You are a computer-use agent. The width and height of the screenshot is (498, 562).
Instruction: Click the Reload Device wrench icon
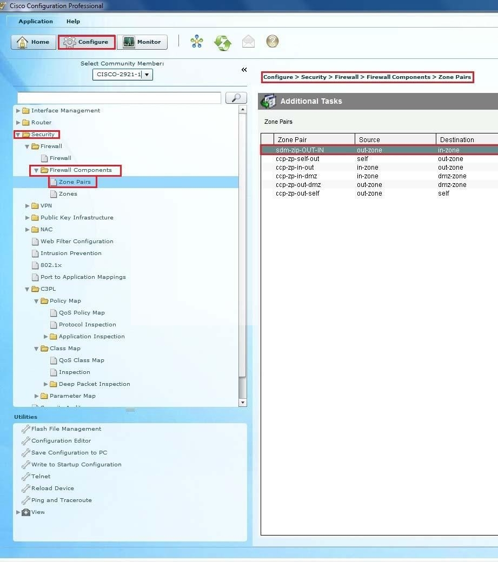[25, 488]
